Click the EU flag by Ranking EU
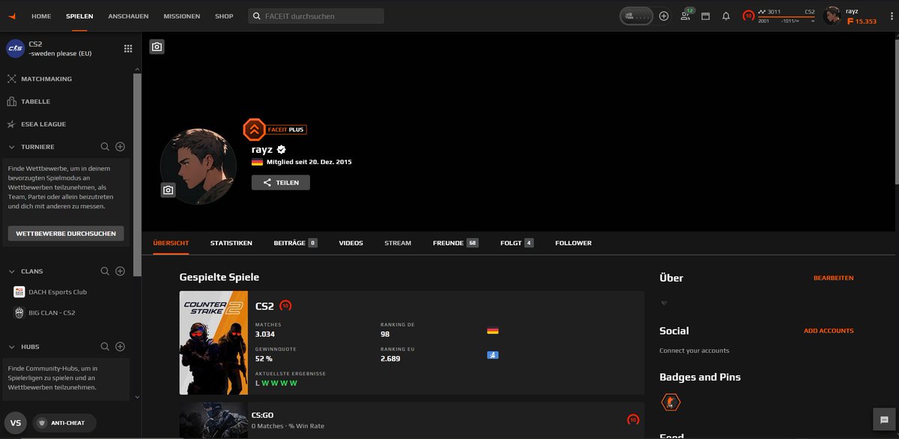The width and height of the screenshot is (899, 439). (x=492, y=354)
